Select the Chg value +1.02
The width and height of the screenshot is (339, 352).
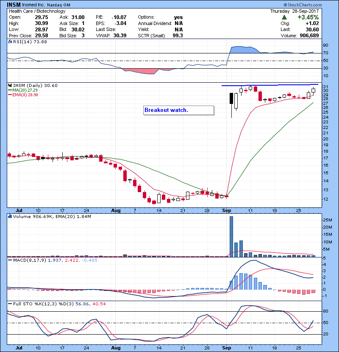[312, 23]
